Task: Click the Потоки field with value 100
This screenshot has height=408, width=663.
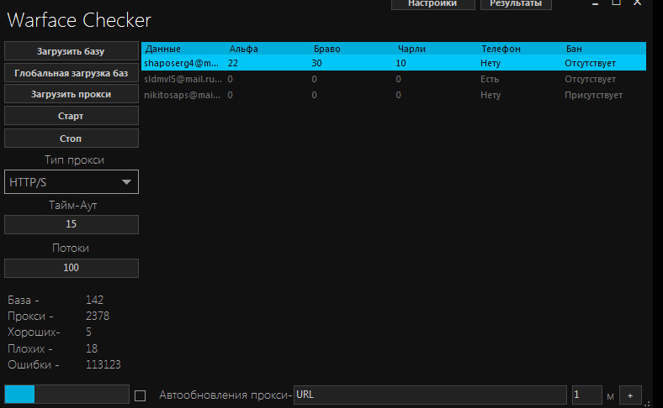Action: pyautogui.click(x=71, y=268)
